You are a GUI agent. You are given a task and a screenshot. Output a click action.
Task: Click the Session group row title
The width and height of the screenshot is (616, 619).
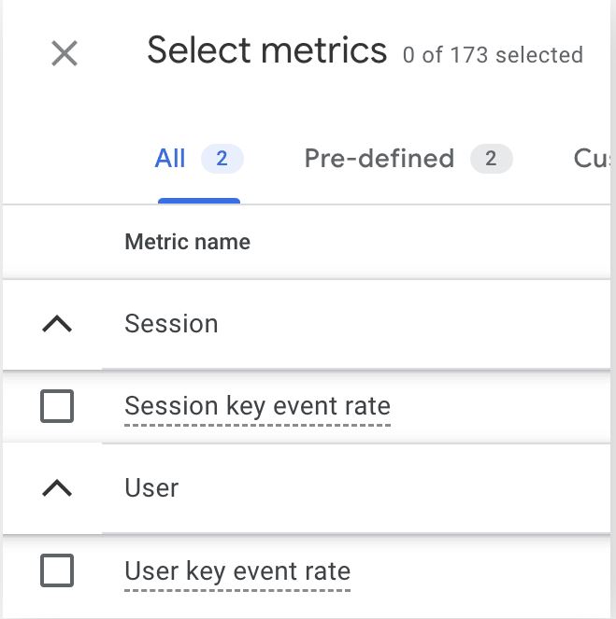171,324
